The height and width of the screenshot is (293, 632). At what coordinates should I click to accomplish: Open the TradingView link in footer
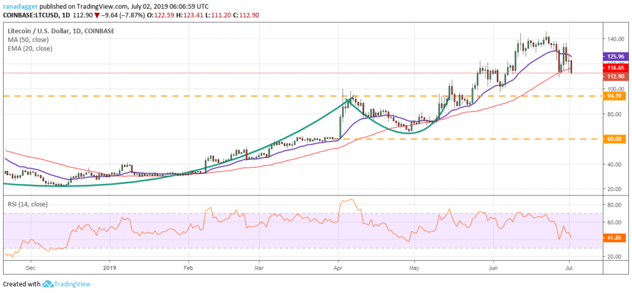coord(73,284)
